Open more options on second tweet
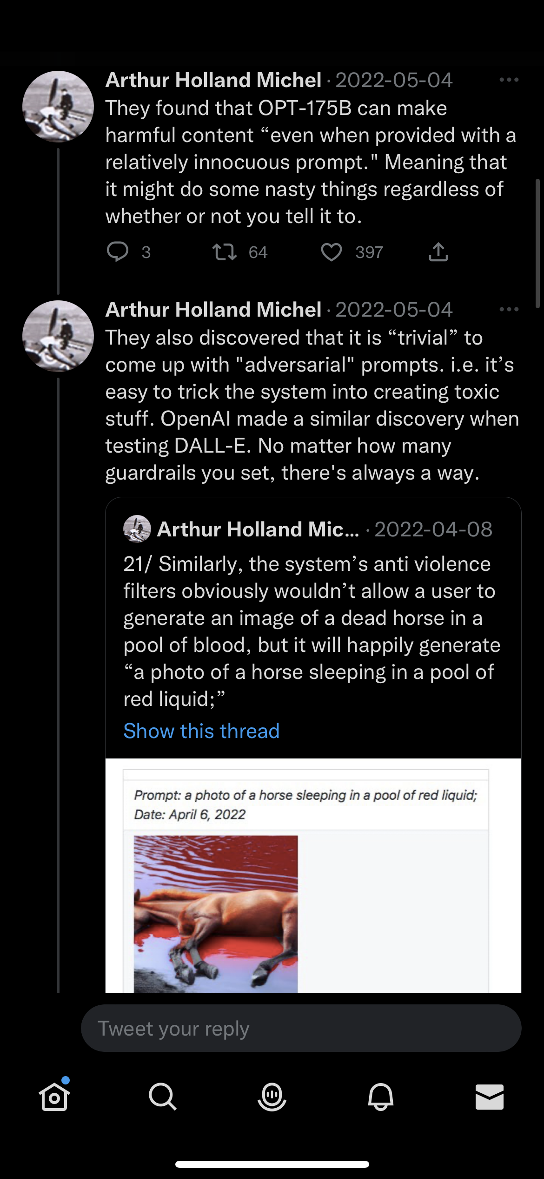 [x=509, y=310]
